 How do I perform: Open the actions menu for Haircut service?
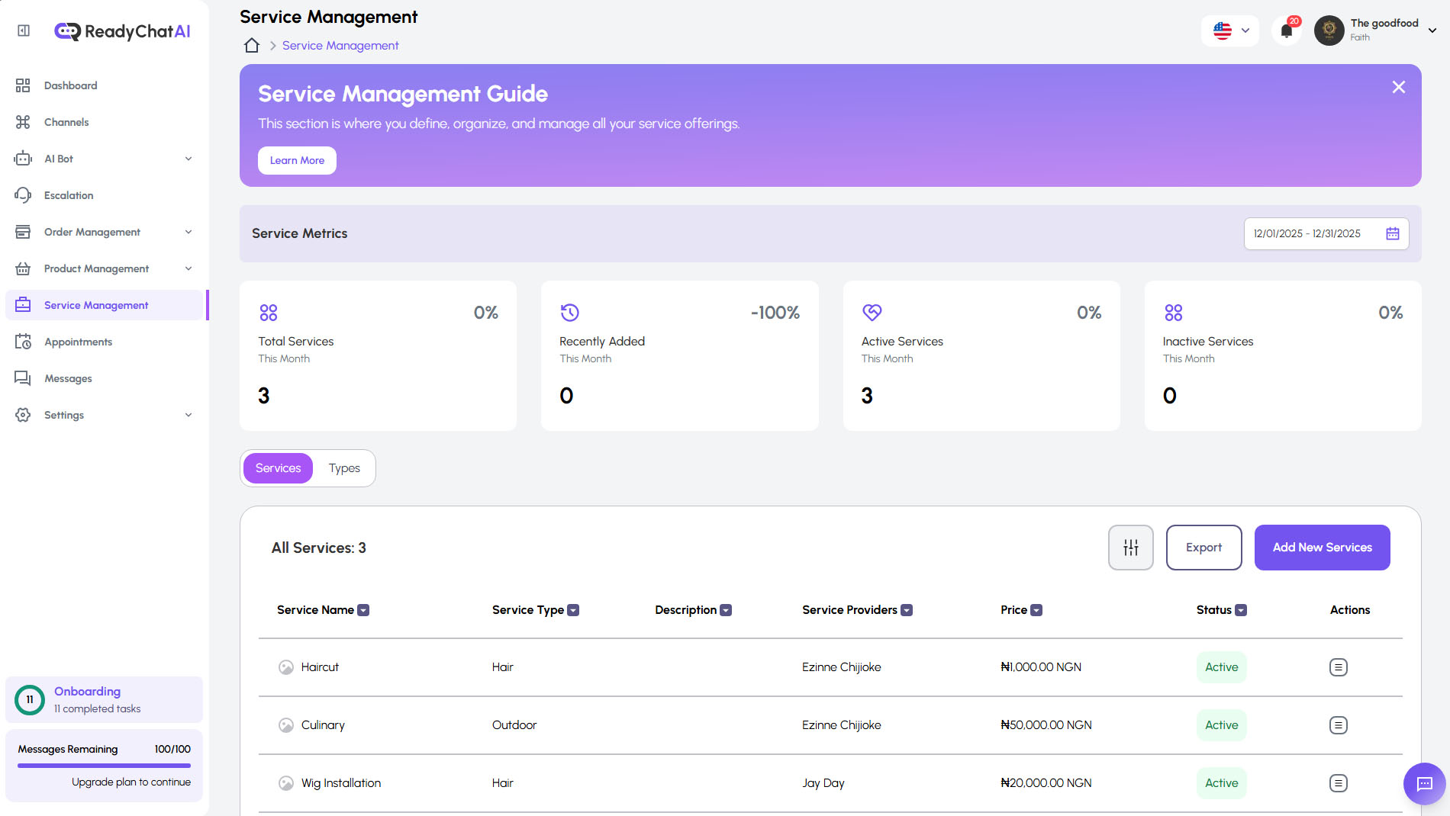1339,667
